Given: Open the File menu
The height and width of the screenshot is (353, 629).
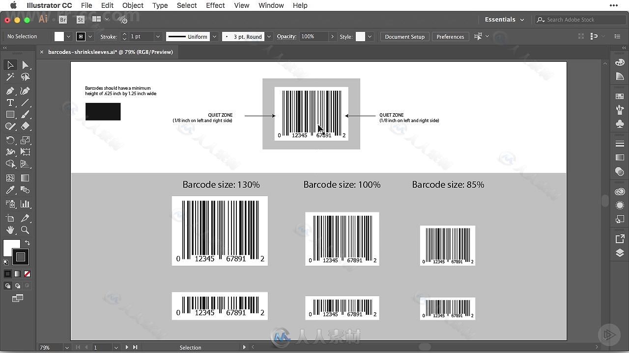Looking at the screenshot, I should [x=86, y=5].
